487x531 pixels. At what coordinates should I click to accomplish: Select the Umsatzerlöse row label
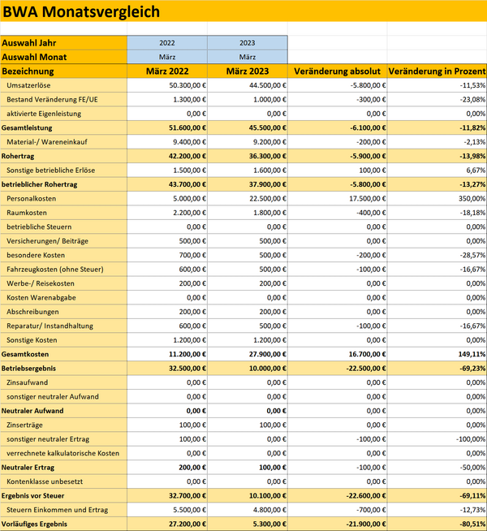pyautogui.click(x=28, y=85)
